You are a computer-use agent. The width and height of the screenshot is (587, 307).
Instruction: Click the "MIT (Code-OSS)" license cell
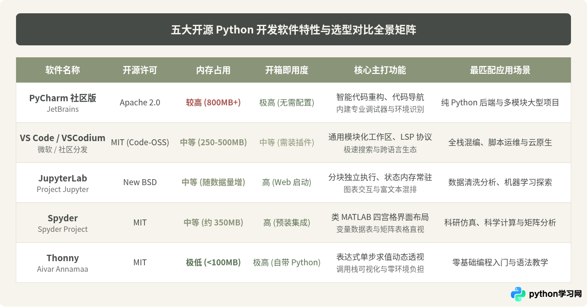(x=140, y=143)
